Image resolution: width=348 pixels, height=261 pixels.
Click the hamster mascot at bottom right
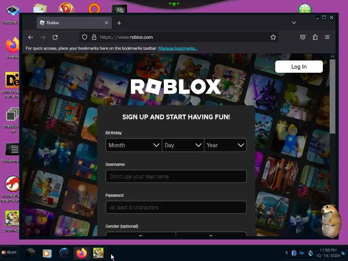tap(331, 220)
